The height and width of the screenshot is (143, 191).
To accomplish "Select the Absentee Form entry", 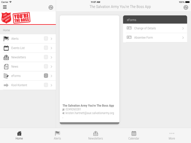I will point(155,38).
